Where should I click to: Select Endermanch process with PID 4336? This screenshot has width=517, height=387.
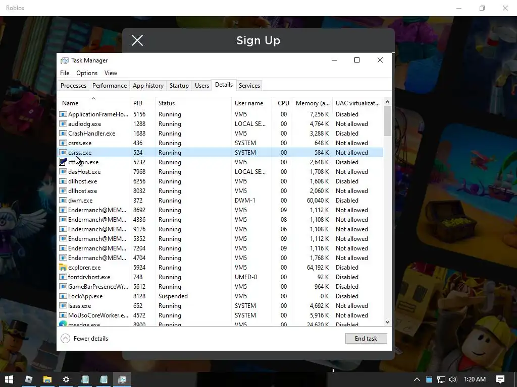(220, 220)
